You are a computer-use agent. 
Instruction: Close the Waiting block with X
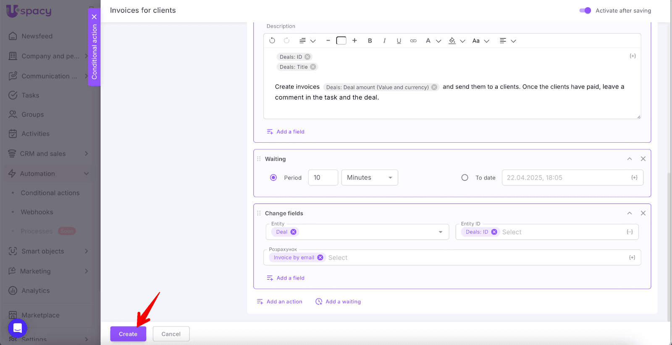click(x=643, y=159)
